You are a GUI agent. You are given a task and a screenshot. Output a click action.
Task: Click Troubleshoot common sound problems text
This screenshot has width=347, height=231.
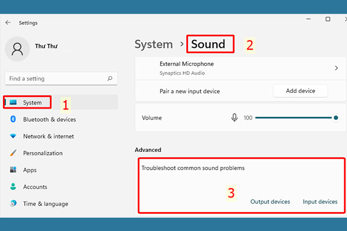[193, 168]
